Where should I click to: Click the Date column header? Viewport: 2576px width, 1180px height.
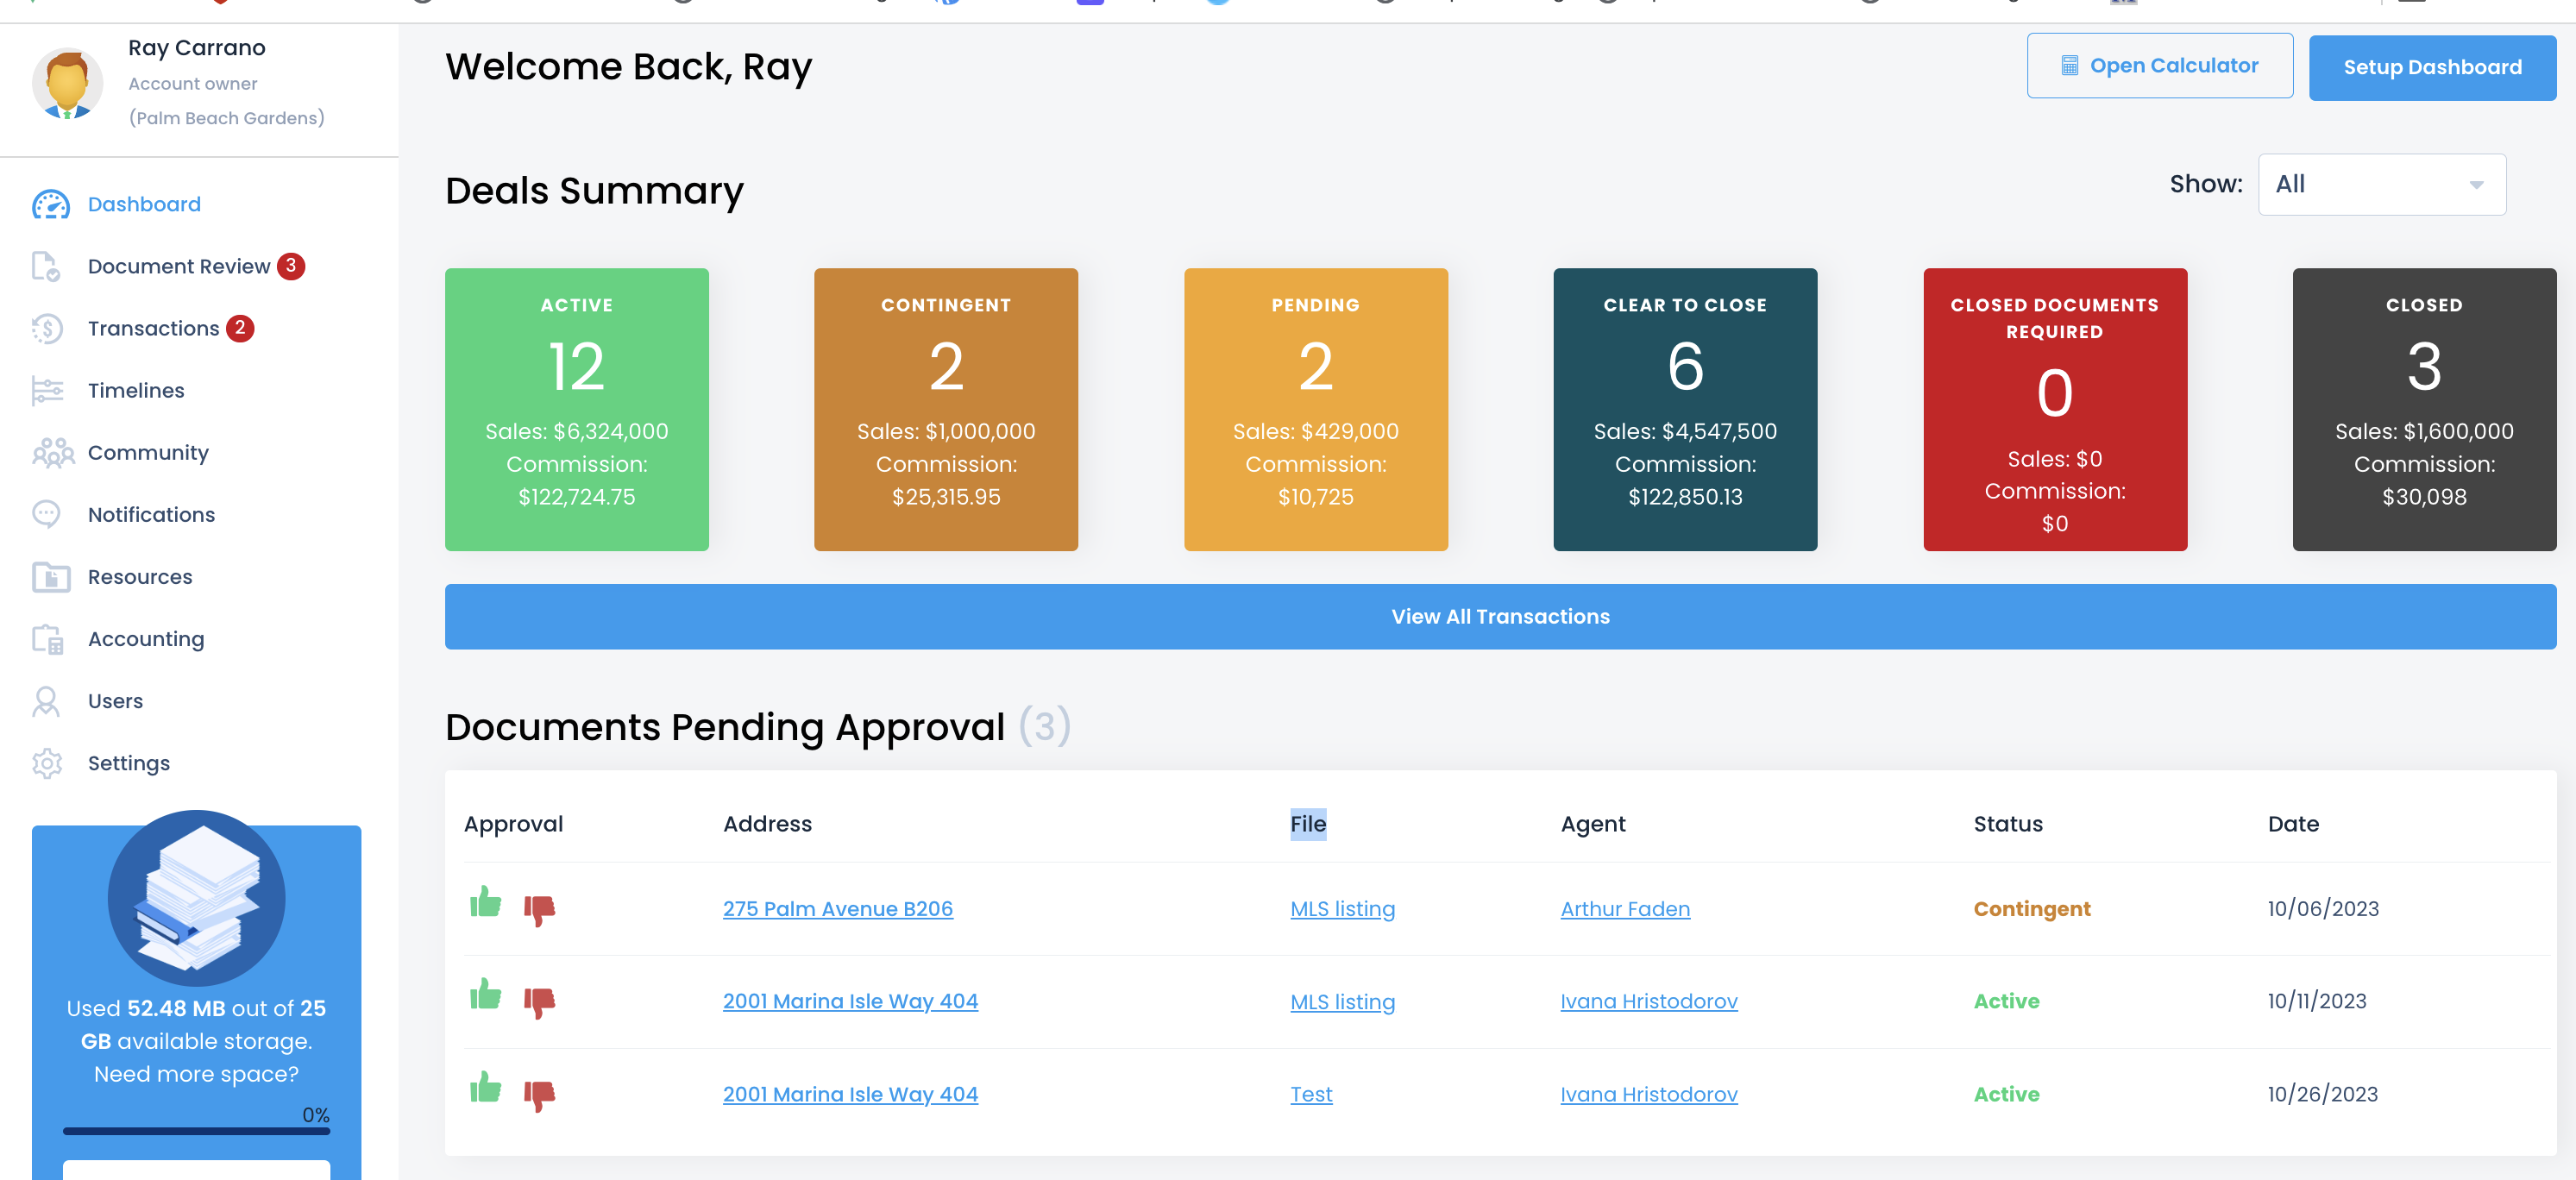(x=2293, y=824)
